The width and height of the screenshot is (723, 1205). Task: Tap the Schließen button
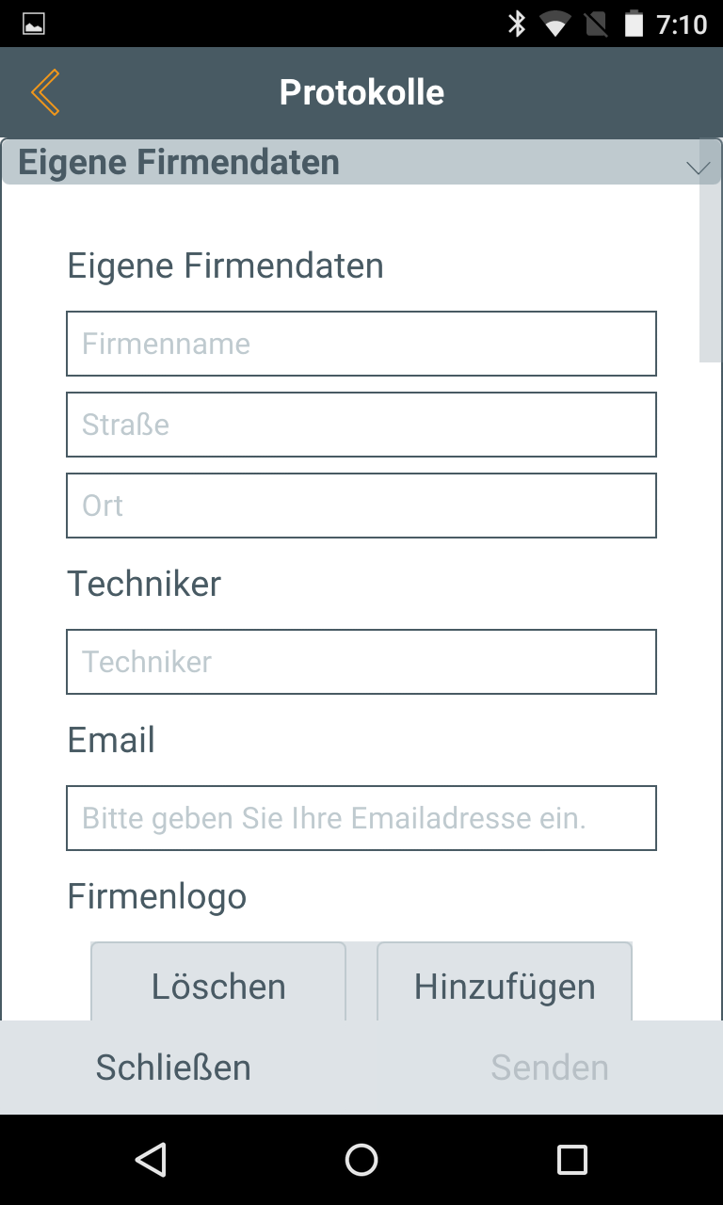pos(173,1068)
